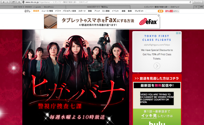Reload the page with the refresh icon
This screenshot has height=125, width=204.
coord(190,2)
